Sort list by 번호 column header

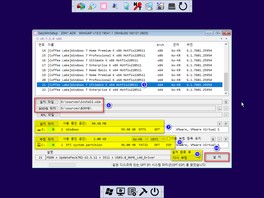point(41,45)
